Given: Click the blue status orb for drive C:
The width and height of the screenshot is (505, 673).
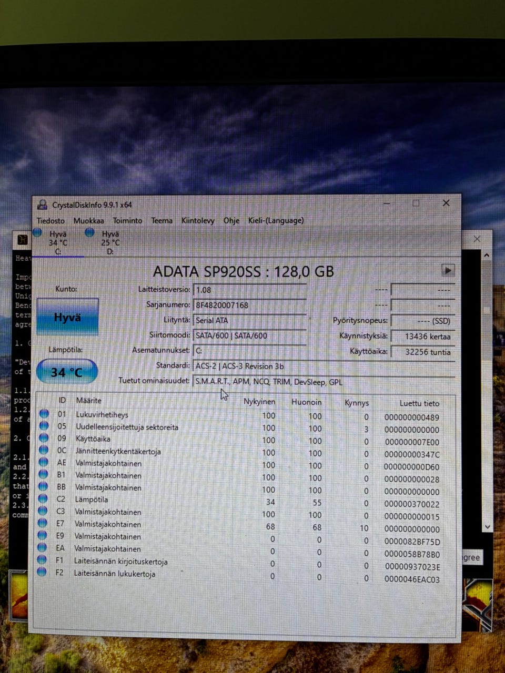Looking at the screenshot, I should pos(37,232).
